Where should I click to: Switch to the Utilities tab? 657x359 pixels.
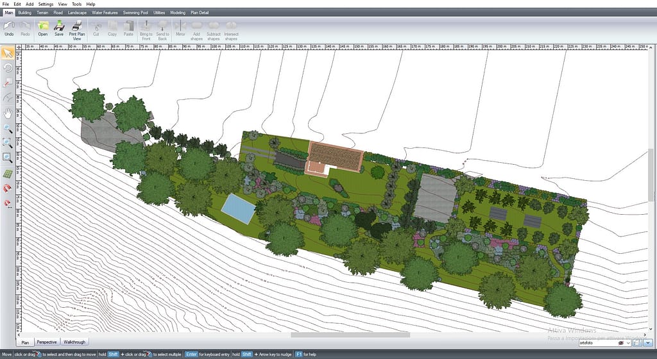click(159, 13)
